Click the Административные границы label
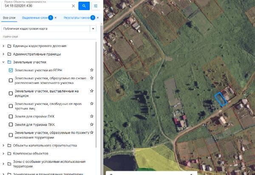 click(x=37, y=54)
